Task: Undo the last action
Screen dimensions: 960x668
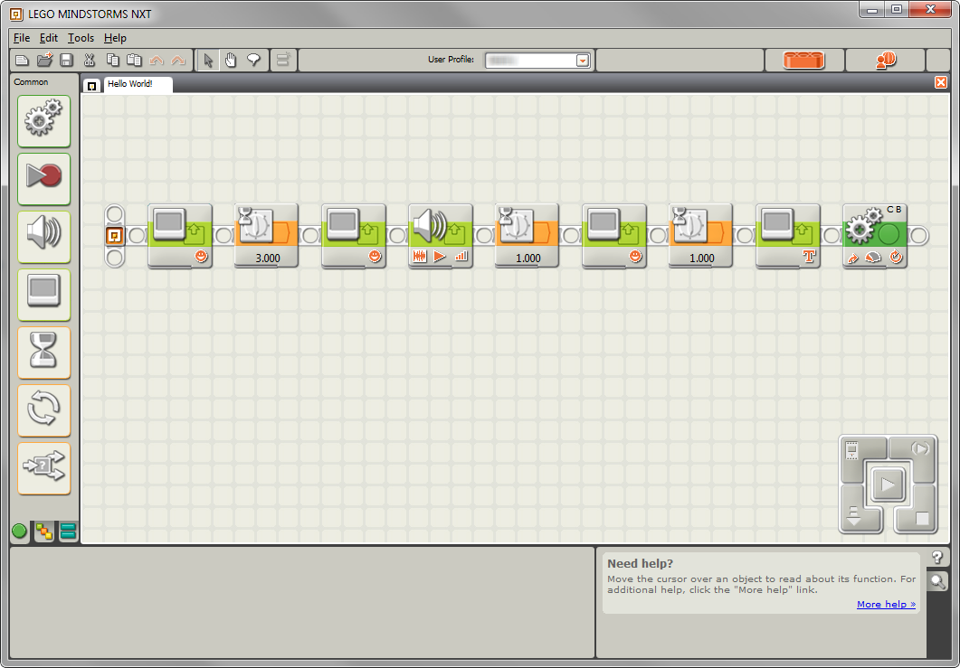Action: (157, 60)
